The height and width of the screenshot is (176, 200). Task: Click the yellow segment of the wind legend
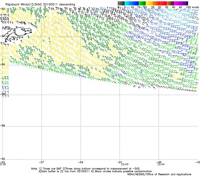point(149,3)
